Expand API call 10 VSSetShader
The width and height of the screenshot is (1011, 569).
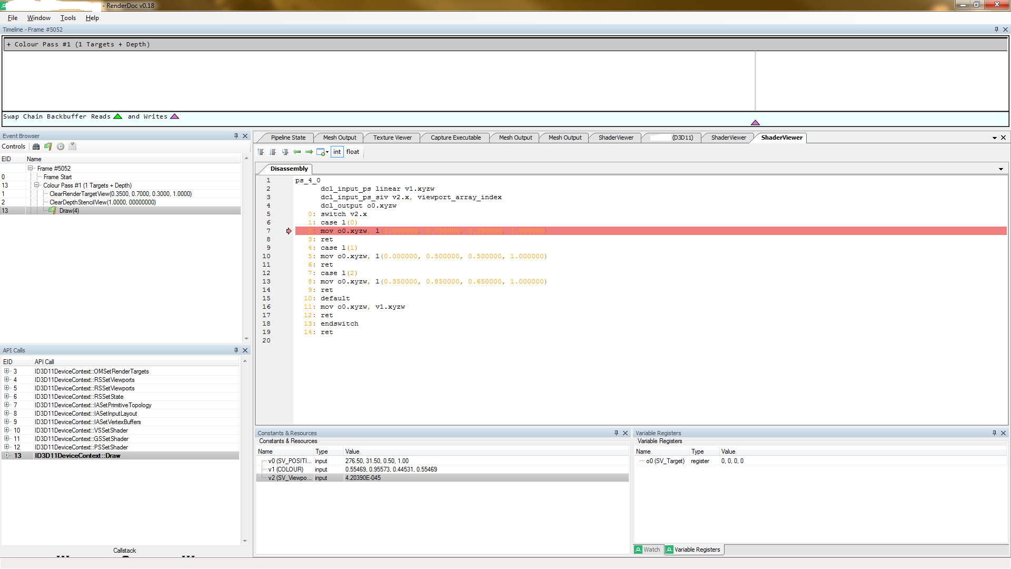[x=7, y=430]
